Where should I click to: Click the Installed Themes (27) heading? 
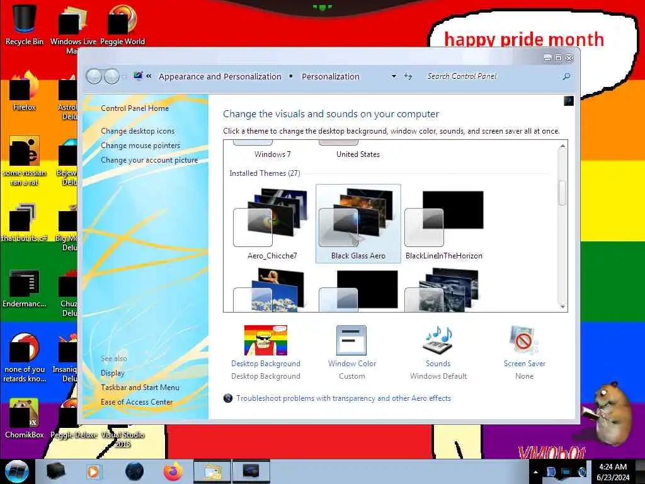coord(265,173)
